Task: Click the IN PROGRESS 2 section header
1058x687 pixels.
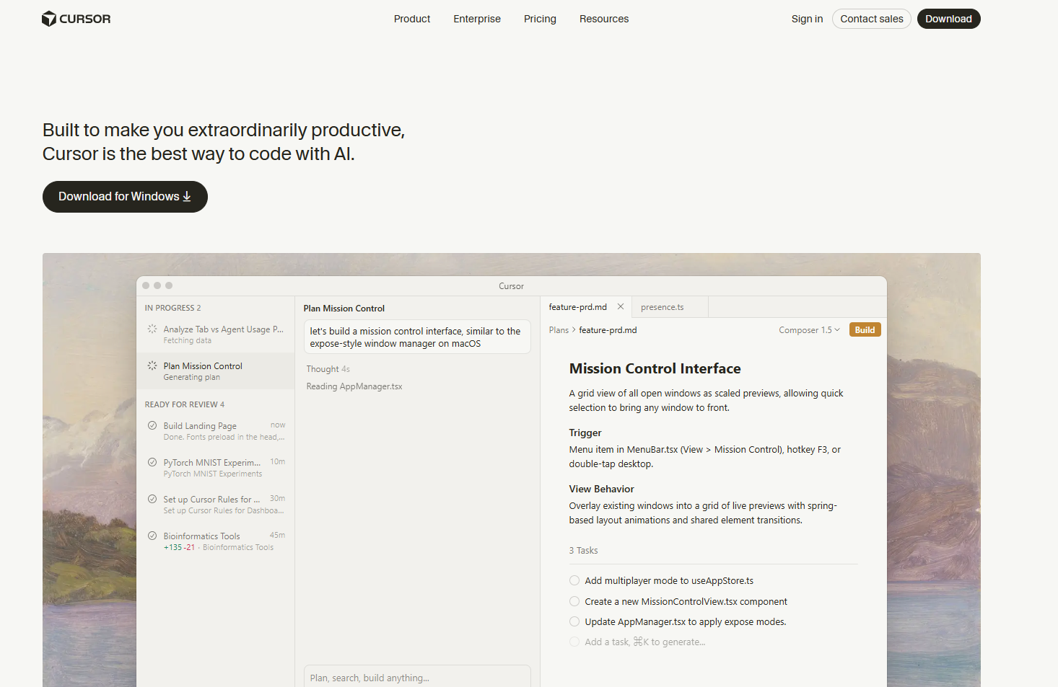Action: point(173,308)
